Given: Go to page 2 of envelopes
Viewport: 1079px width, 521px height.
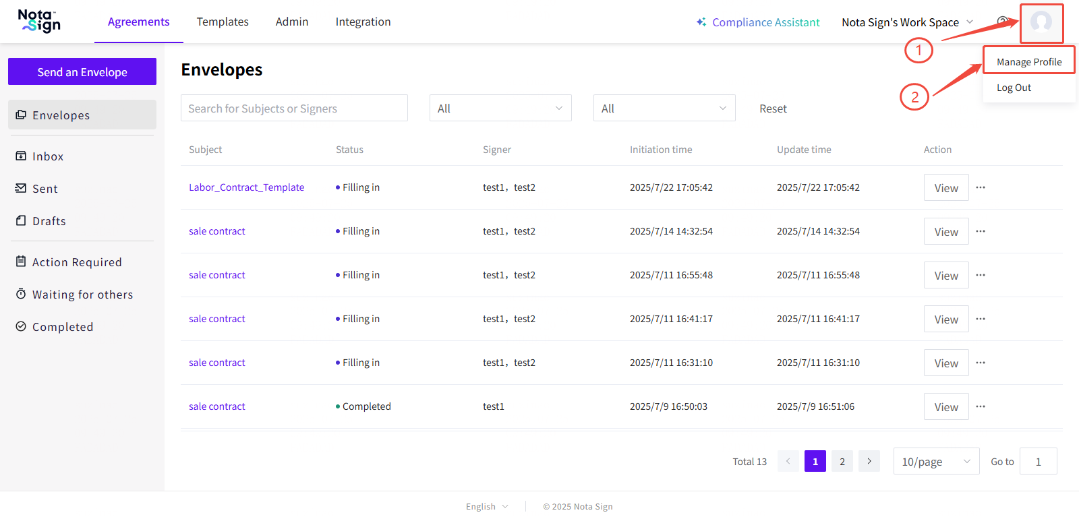Looking at the screenshot, I should click(x=842, y=461).
